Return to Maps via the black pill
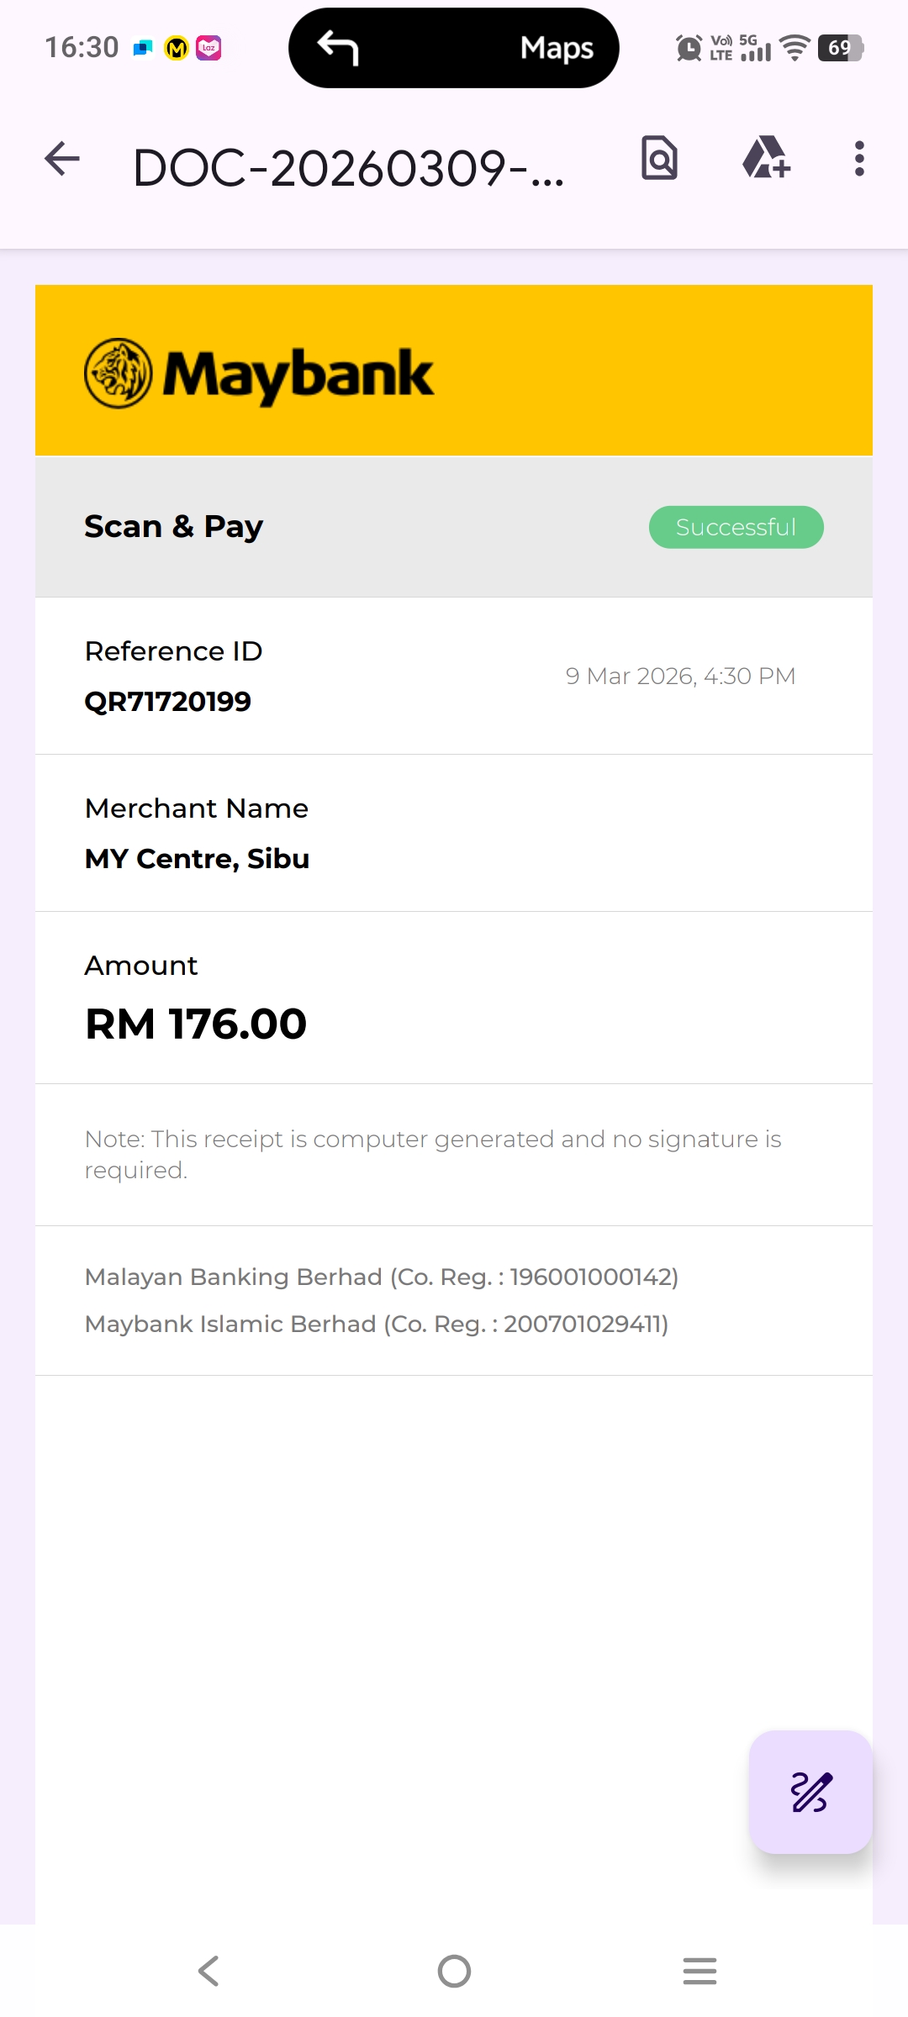The height and width of the screenshot is (2017, 908). (x=556, y=49)
